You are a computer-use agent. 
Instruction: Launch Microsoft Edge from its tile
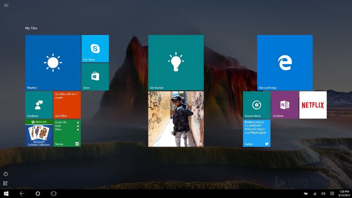click(285, 62)
